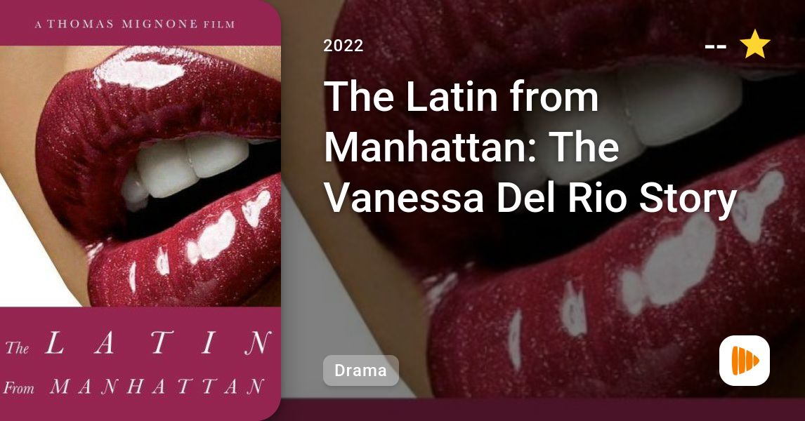The height and width of the screenshot is (421, 805).
Task: Click "Manhattan: The" title line
Action: click(471, 147)
